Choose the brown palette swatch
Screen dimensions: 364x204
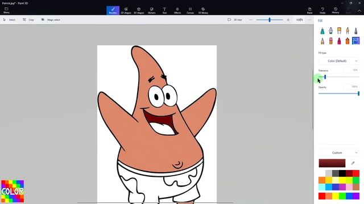click(356, 187)
